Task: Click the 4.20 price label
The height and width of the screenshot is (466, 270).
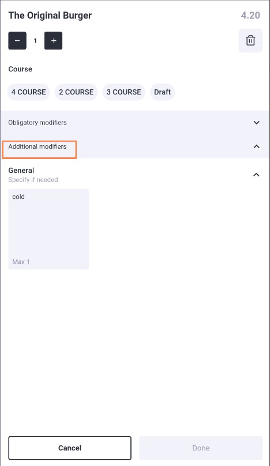Action: click(x=250, y=16)
